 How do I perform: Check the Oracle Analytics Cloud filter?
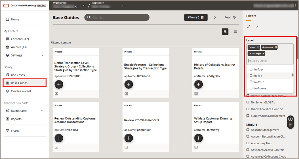point(248,109)
